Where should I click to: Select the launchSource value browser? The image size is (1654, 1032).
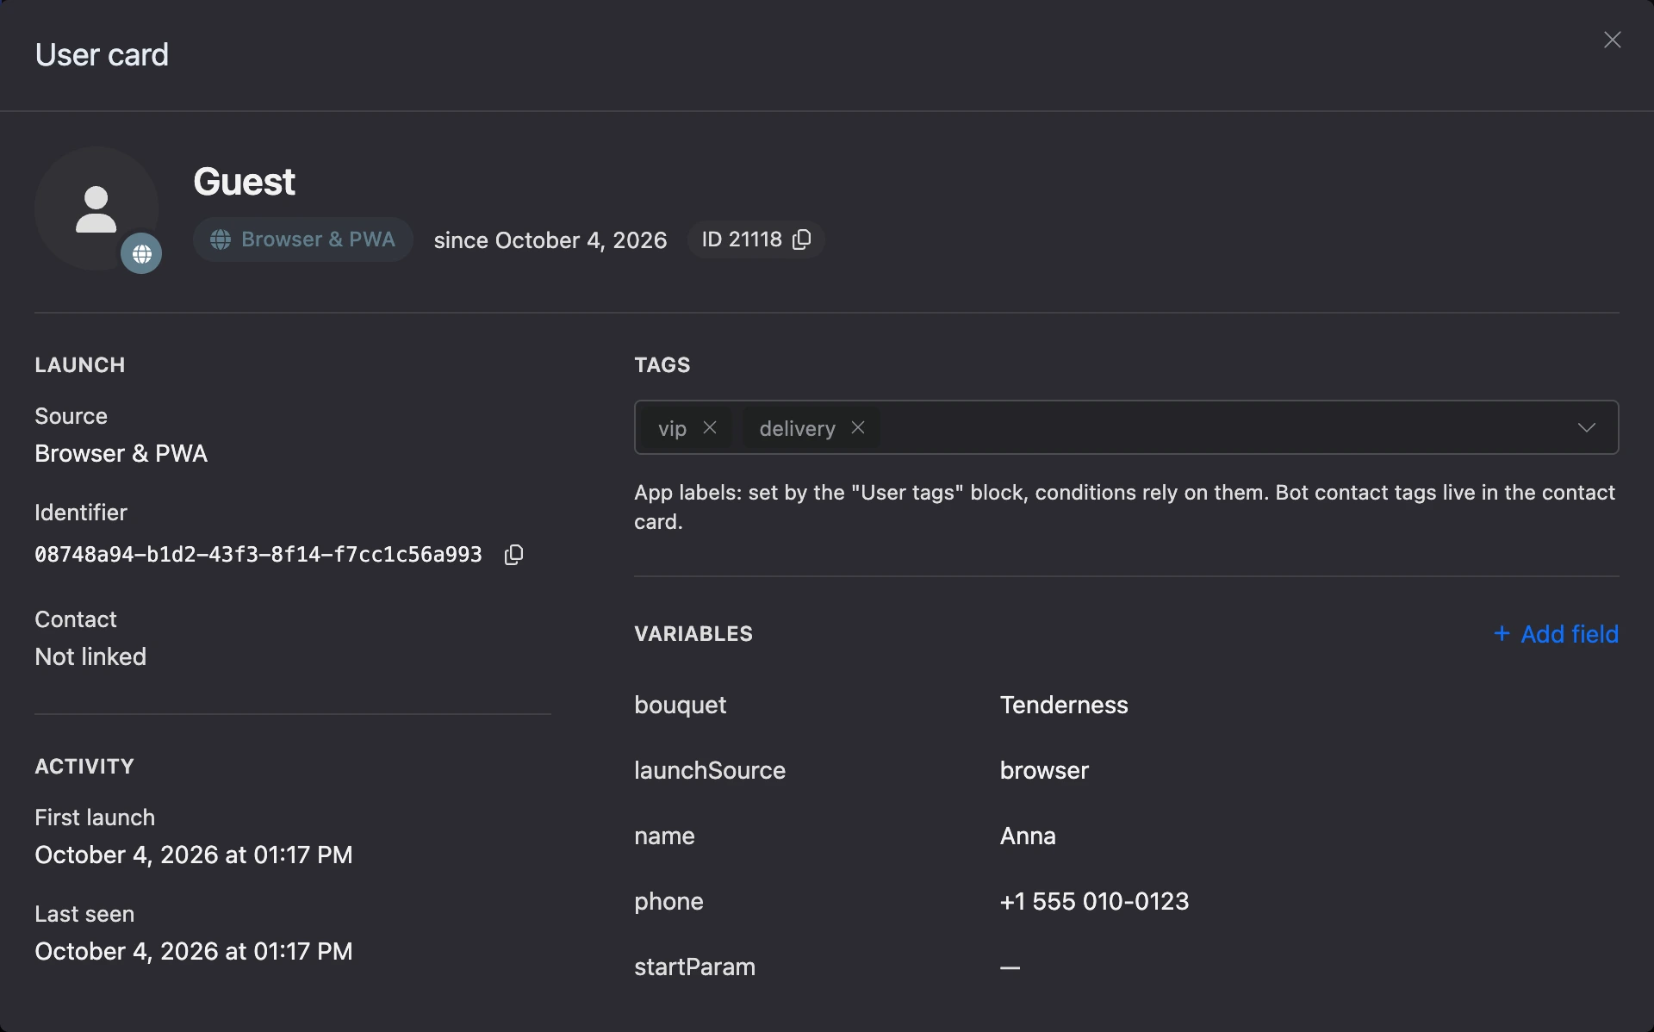pos(1044,770)
